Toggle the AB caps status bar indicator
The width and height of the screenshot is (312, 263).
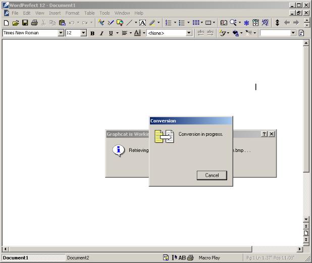pos(182,258)
